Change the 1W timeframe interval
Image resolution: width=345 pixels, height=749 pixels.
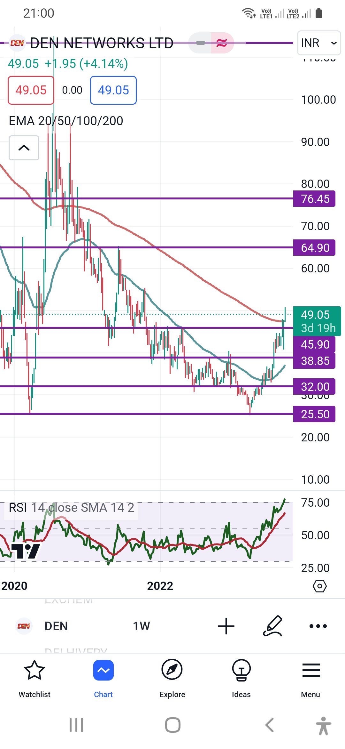click(x=142, y=626)
